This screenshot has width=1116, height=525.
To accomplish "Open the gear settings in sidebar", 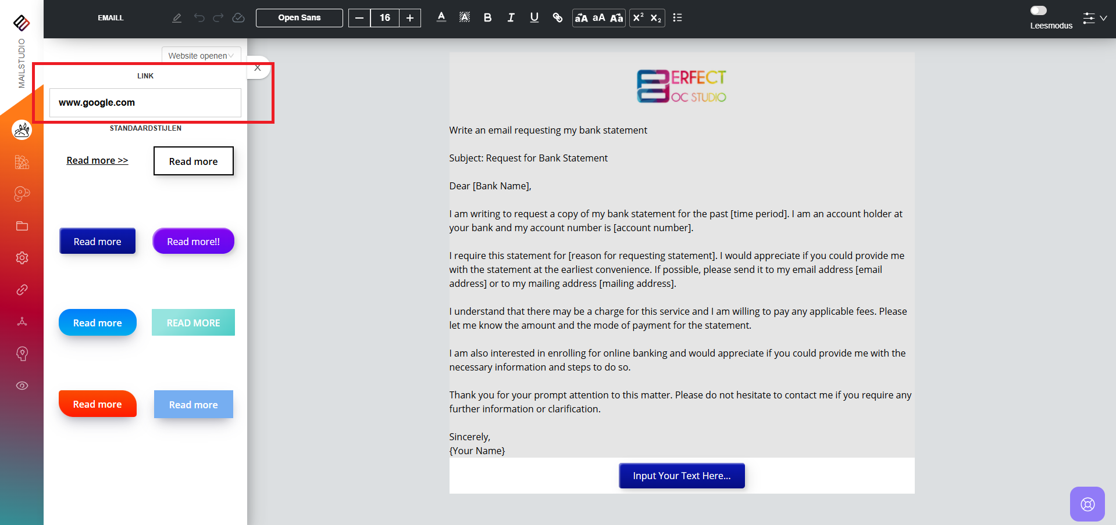I will [x=22, y=258].
